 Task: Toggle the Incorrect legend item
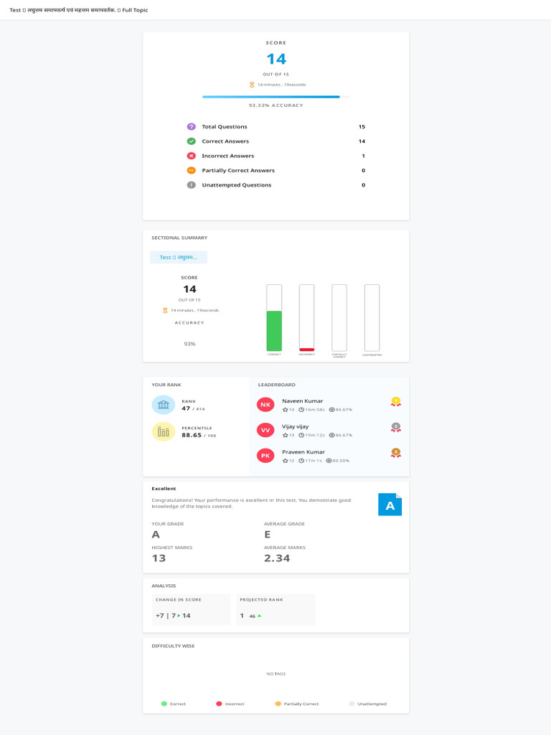coord(230,704)
